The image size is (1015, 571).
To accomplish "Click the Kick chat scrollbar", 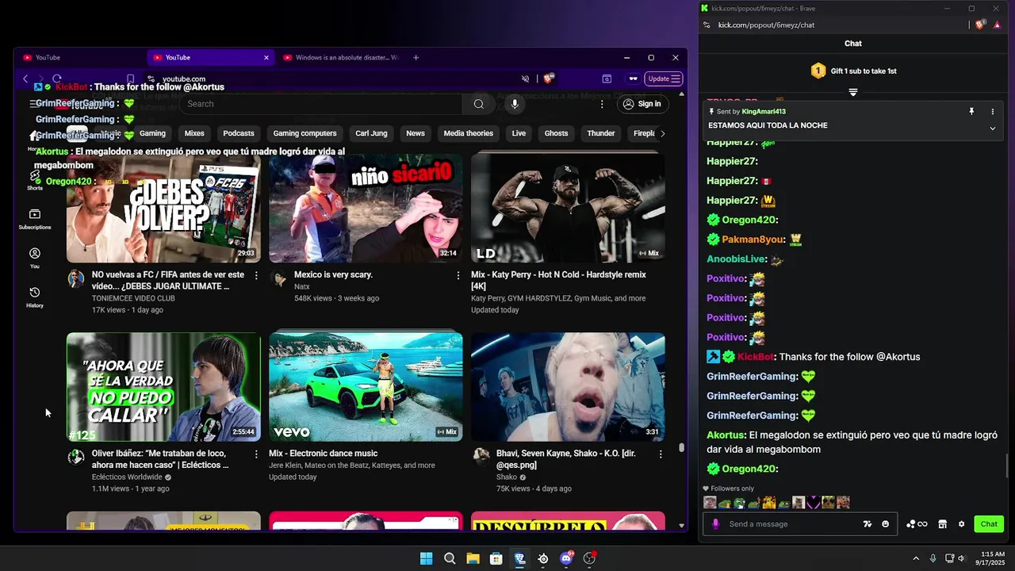I will click(x=1008, y=466).
